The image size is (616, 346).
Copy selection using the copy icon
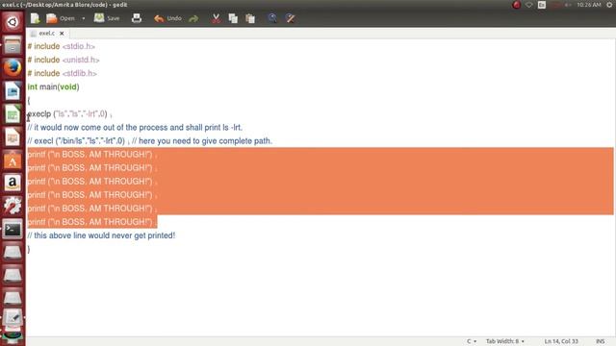pos(233,18)
